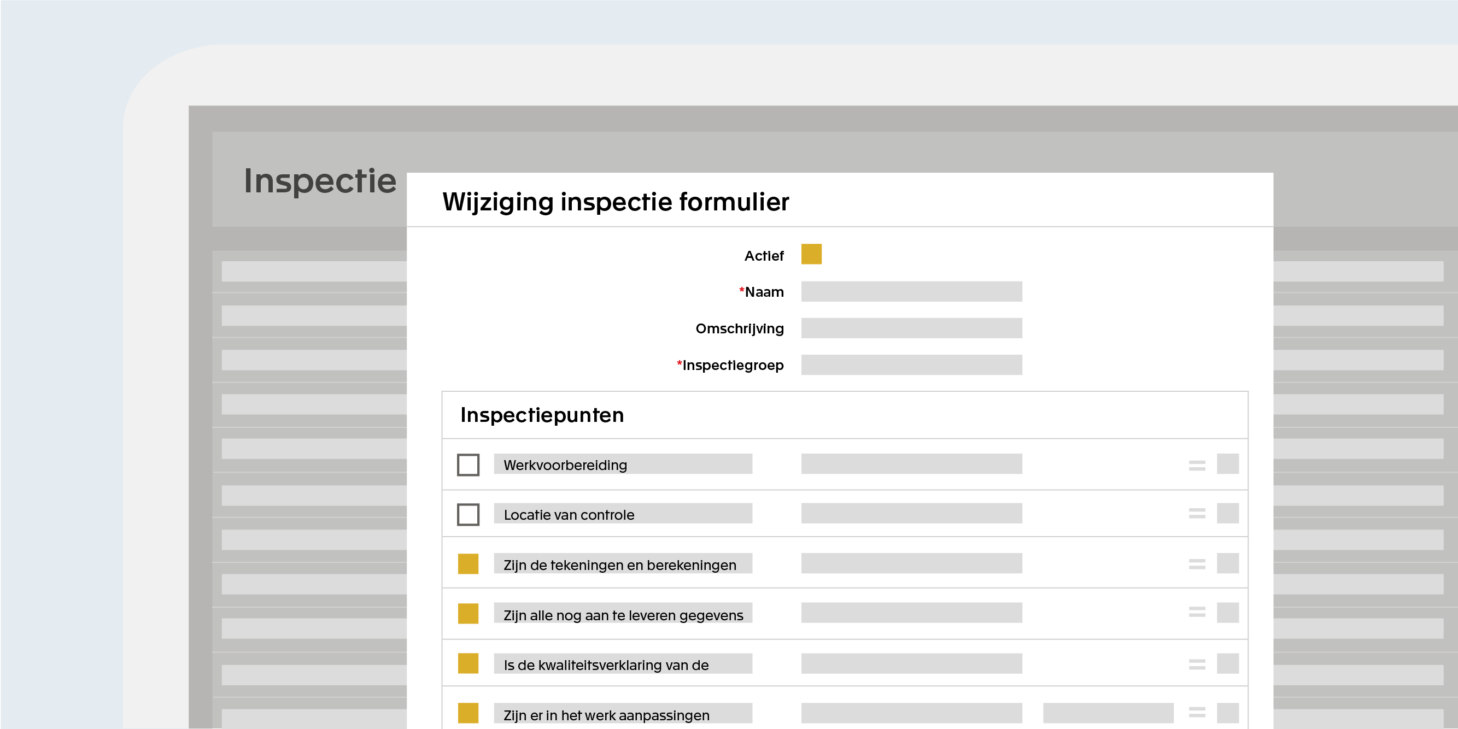Image resolution: width=1458 pixels, height=729 pixels.
Task: Open the second field dropdown in the Werkvoorbereiding row
Action: point(911,465)
